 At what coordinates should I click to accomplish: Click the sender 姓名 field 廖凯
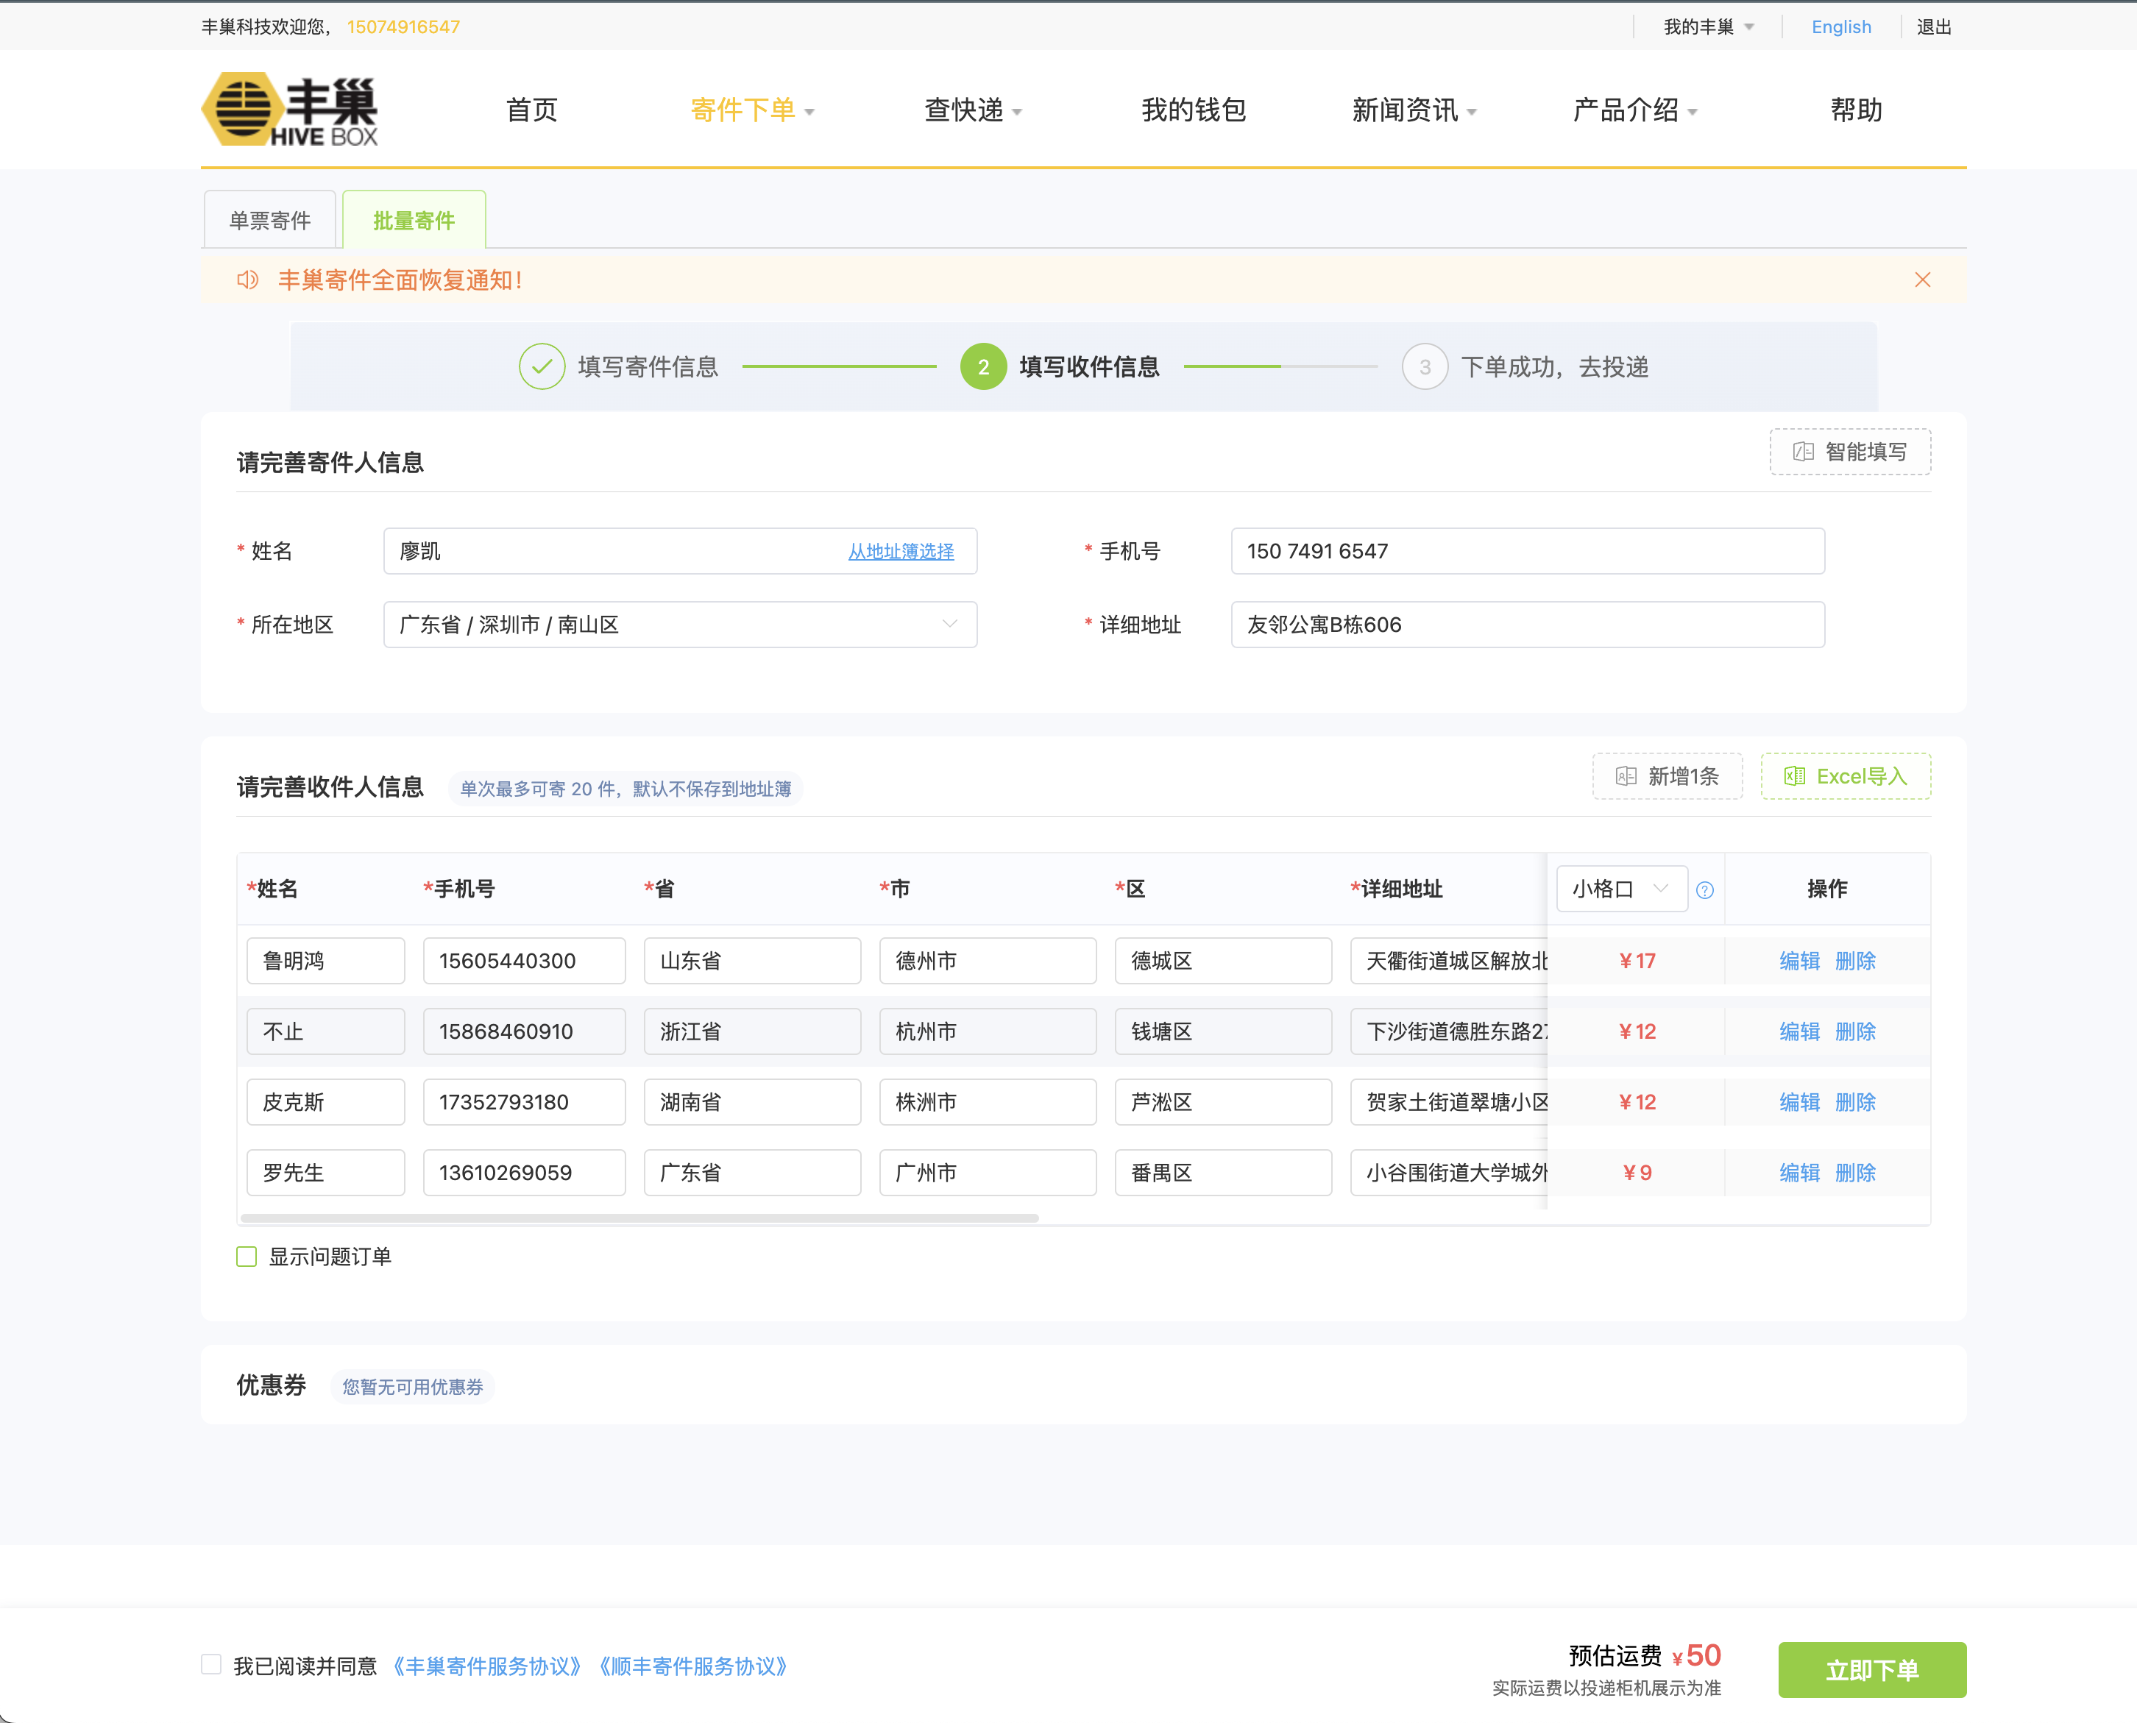[680, 551]
